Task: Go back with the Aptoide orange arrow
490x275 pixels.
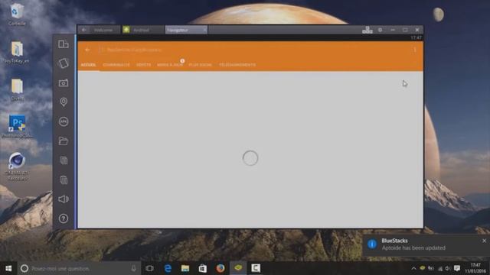Action: (x=87, y=50)
